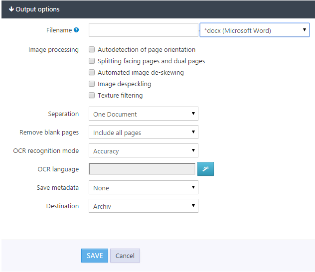This screenshot has width=315, height=272.
Task: Click the OCR language picker wand icon
Action: point(205,169)
